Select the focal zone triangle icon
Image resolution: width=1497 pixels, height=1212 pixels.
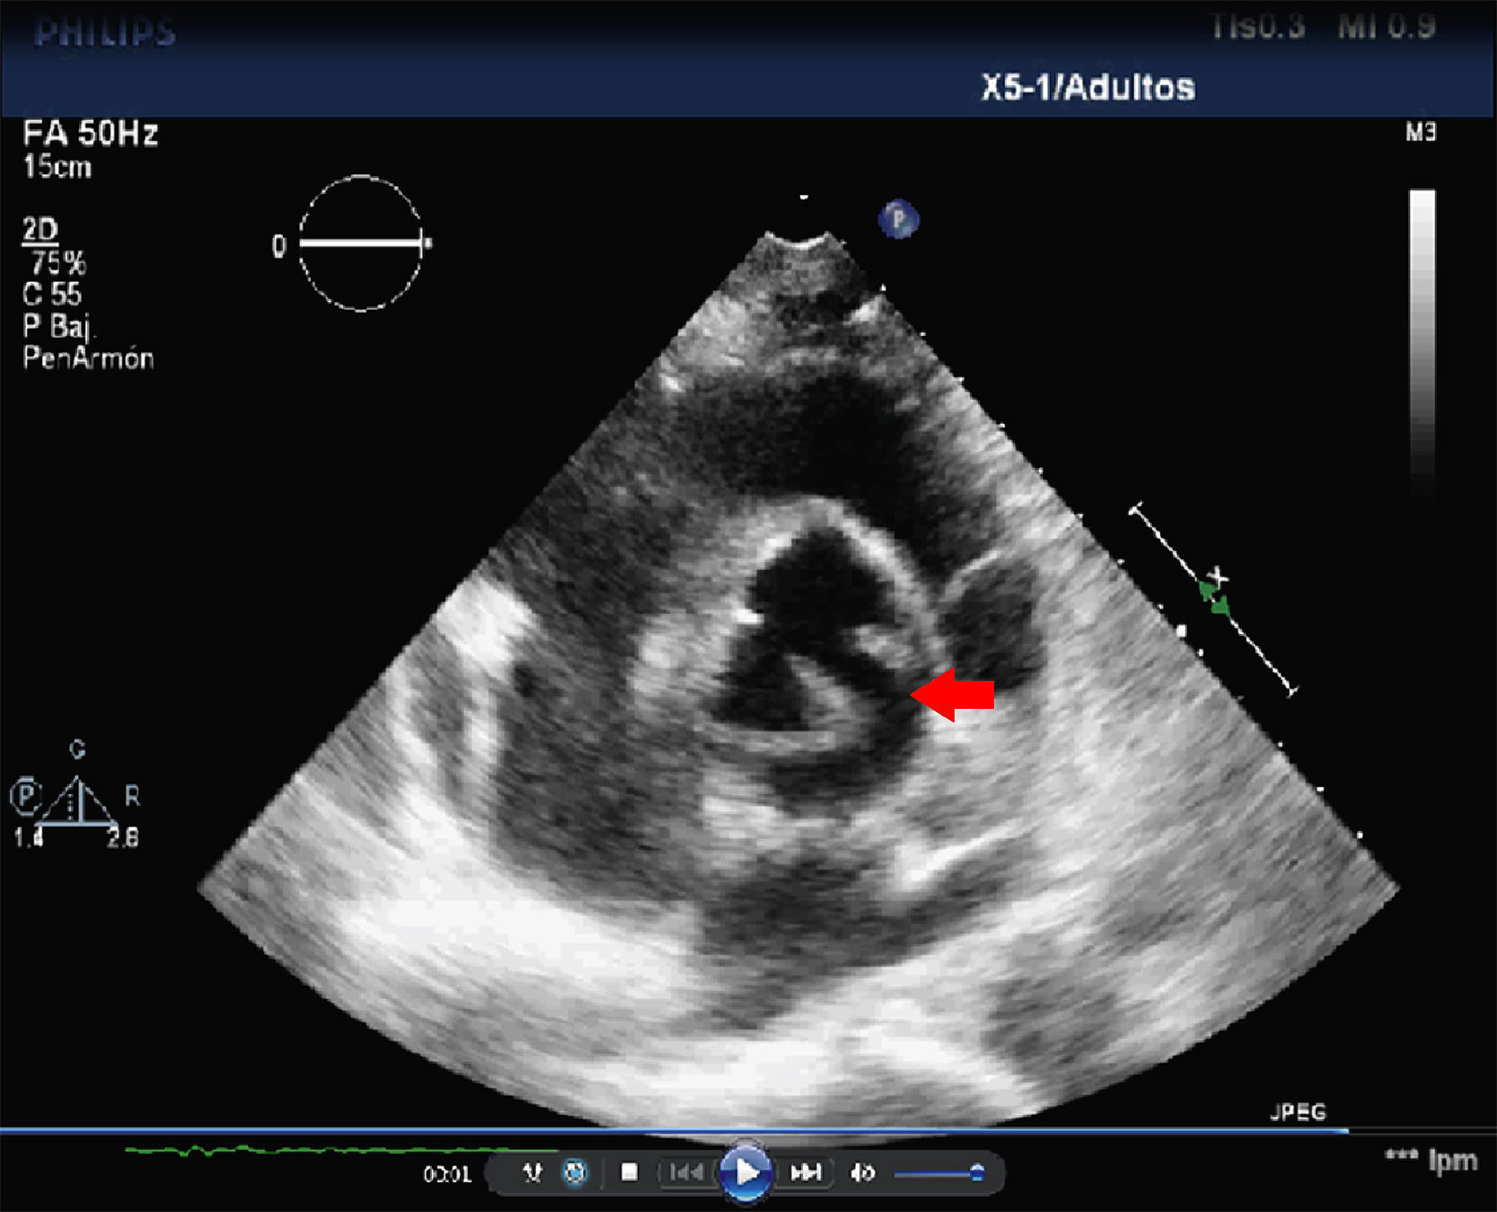78,801
